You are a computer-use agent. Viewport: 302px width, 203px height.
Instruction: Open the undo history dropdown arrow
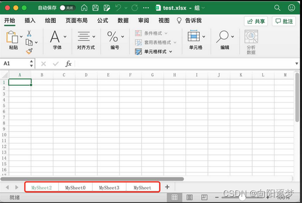pos(126,8)
